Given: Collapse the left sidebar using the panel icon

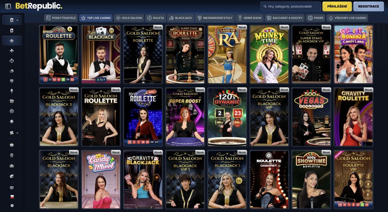Looking at the screenshot, I should [8, 6].
